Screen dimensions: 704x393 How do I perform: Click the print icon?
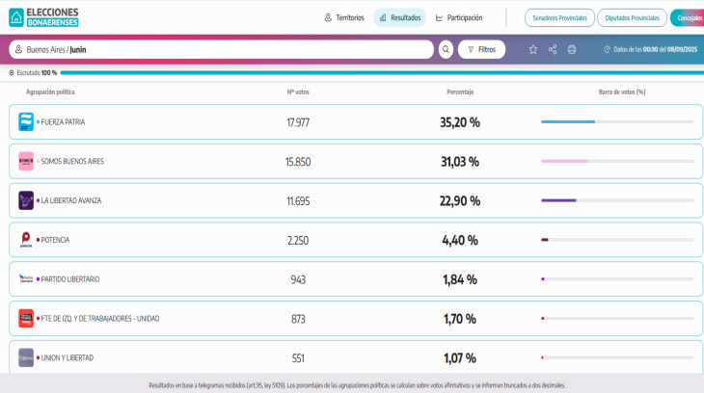pos(572,49)
